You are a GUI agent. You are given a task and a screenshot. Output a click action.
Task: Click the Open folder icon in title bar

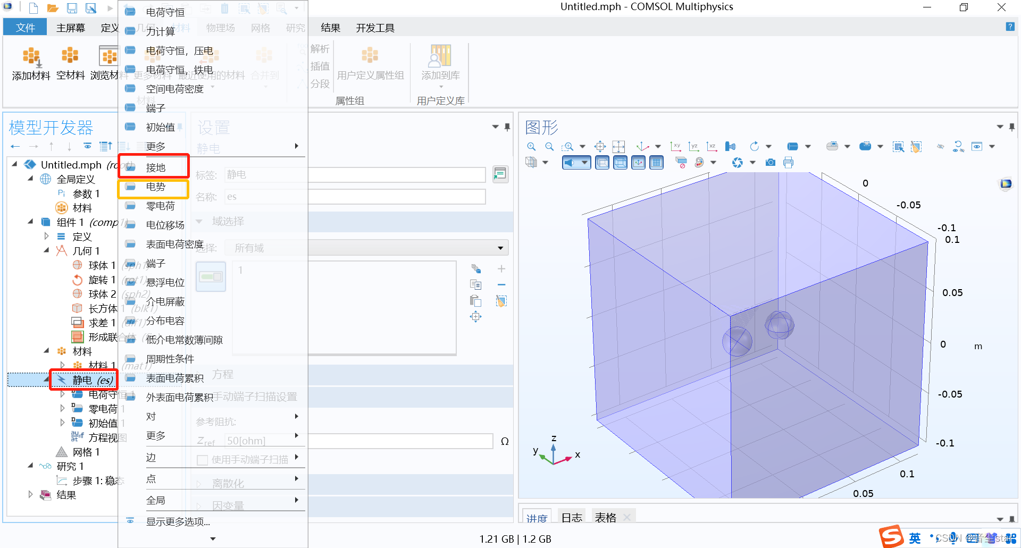(x=53, y=8)
